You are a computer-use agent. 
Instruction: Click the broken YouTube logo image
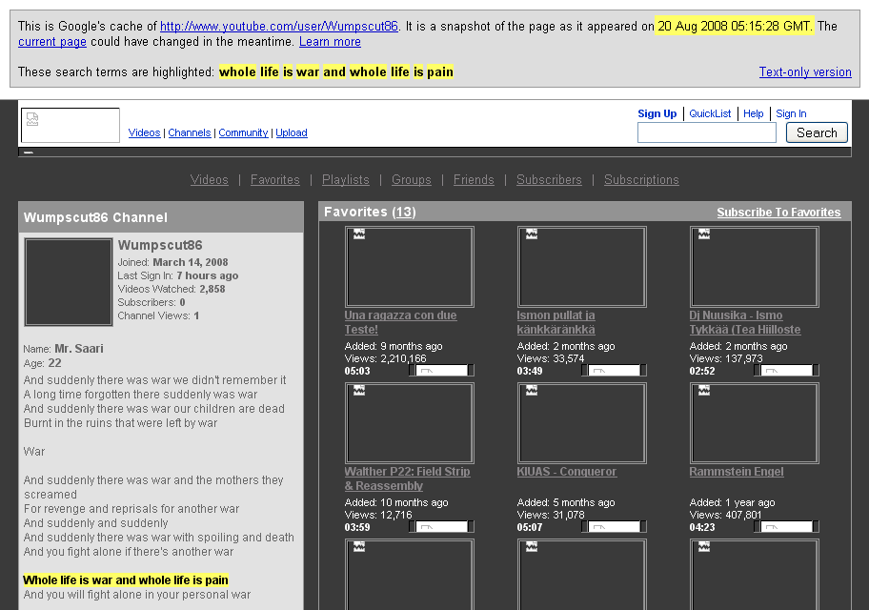tap(71, 125)
